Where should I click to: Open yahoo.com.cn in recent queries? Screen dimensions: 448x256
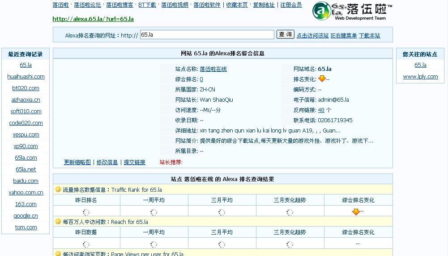point(26,193)
